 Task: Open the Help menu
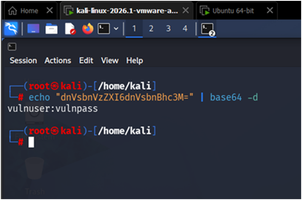coord(135,61)
